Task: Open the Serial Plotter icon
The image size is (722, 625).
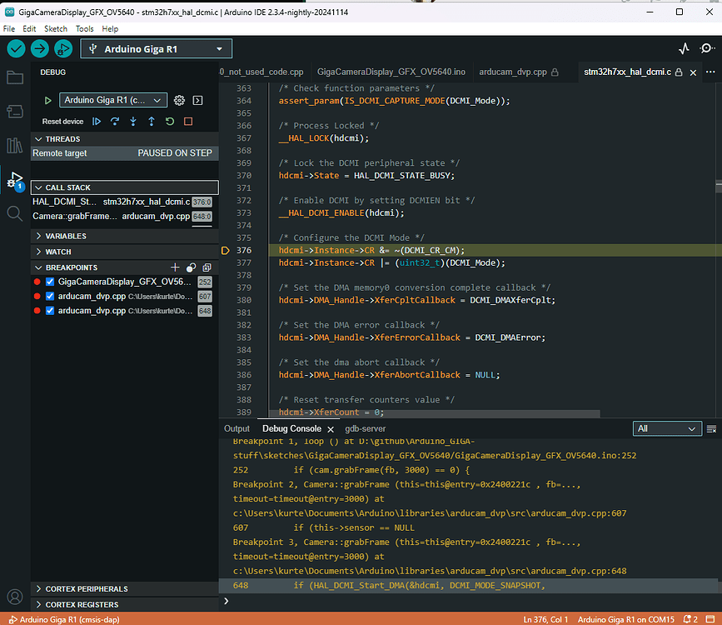Action: click(x=684, y=49)
